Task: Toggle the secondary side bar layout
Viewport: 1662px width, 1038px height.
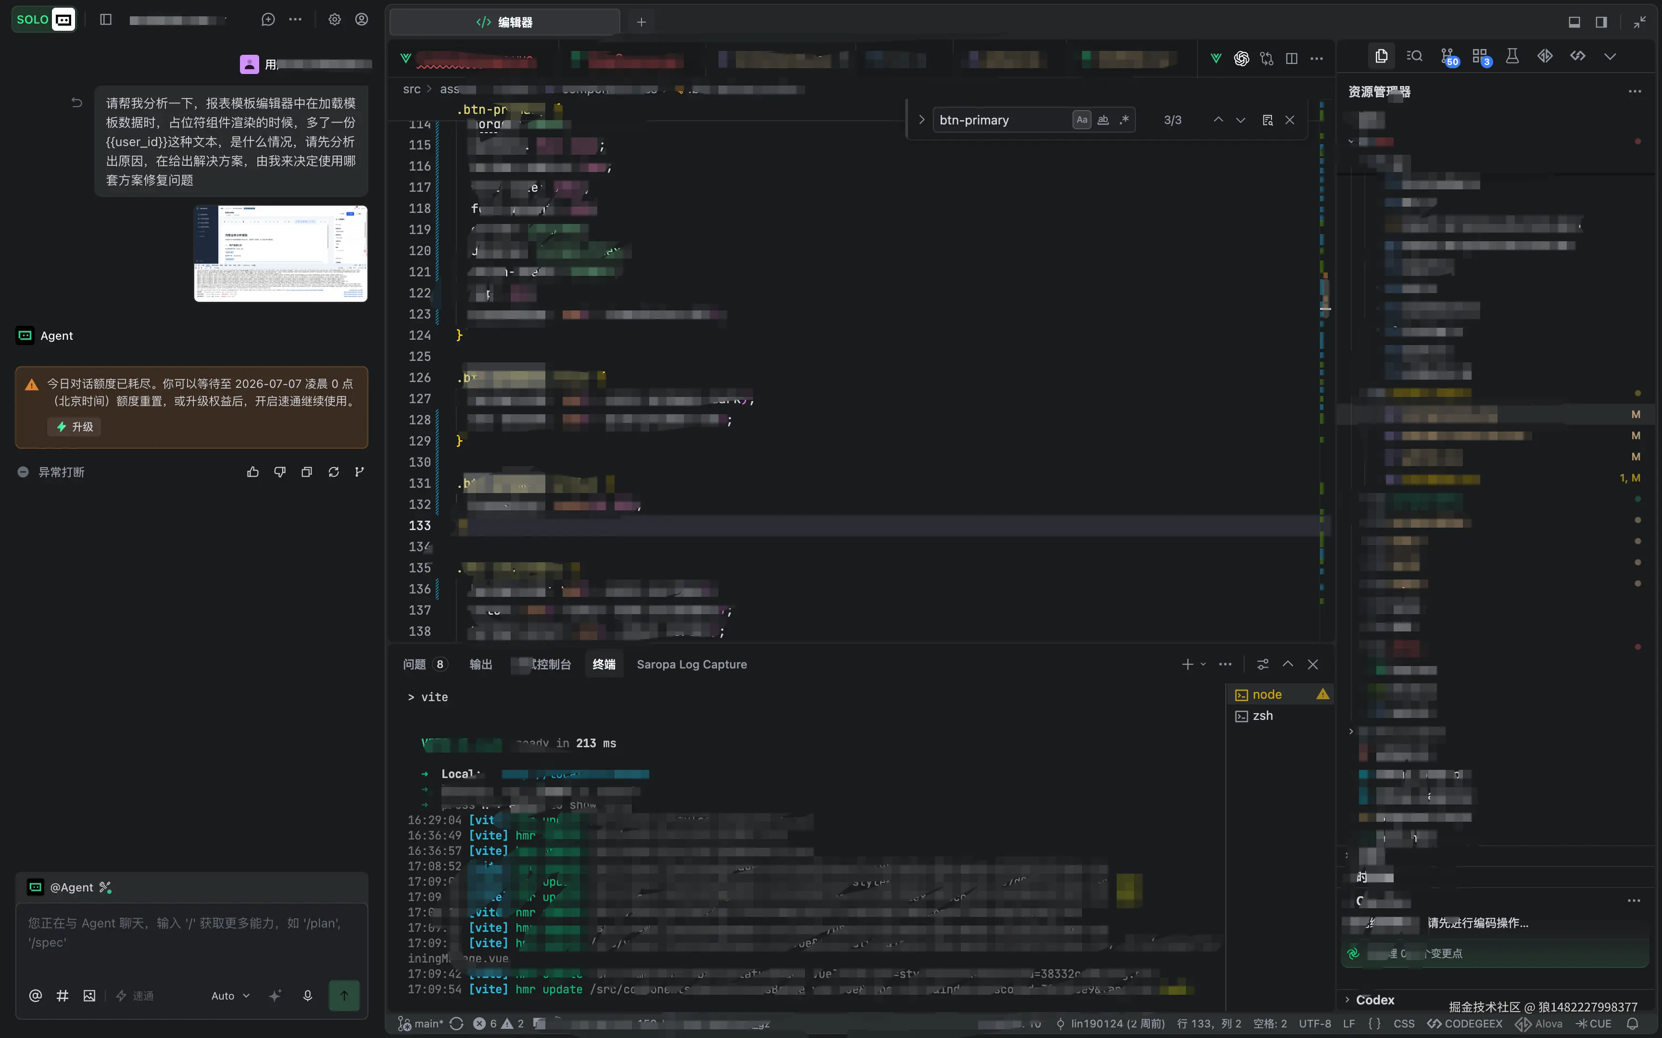Action: tap(1601, 22)
